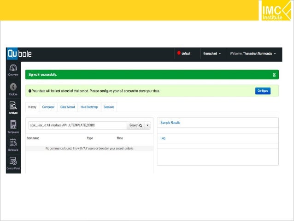The height and width of the screenshot is (221, 294).
Task: Open the Log link
Action: coord(163,138)
